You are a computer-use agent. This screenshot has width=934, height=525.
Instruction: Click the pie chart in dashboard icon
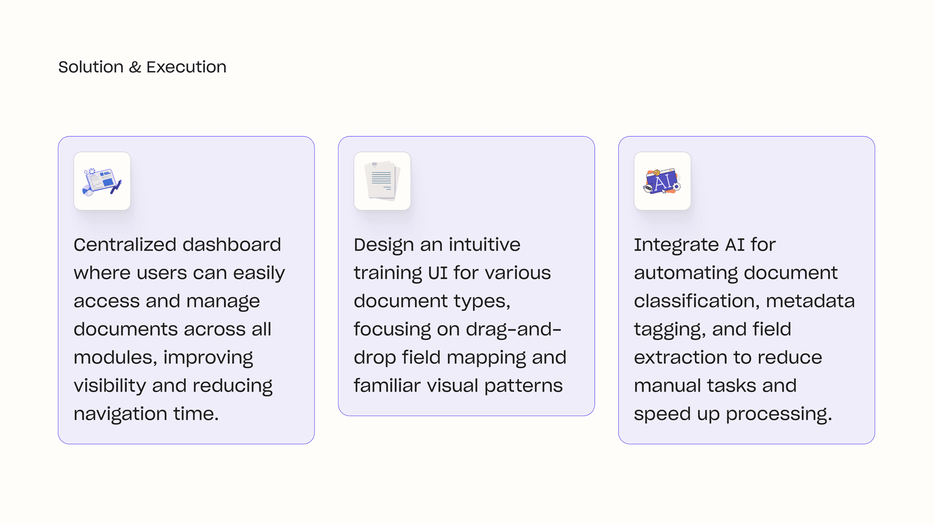(x=88, y=190)
